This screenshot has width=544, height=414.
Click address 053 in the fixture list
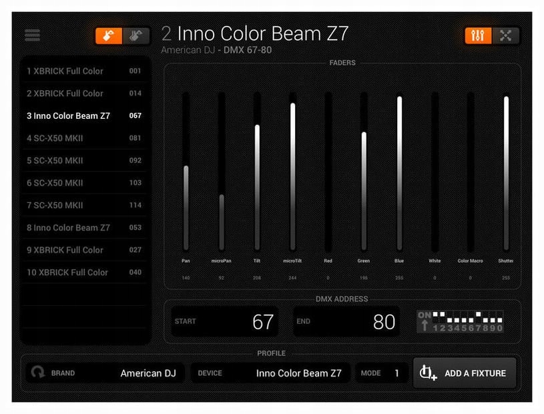pyautogui.click(x=135, y=228)
